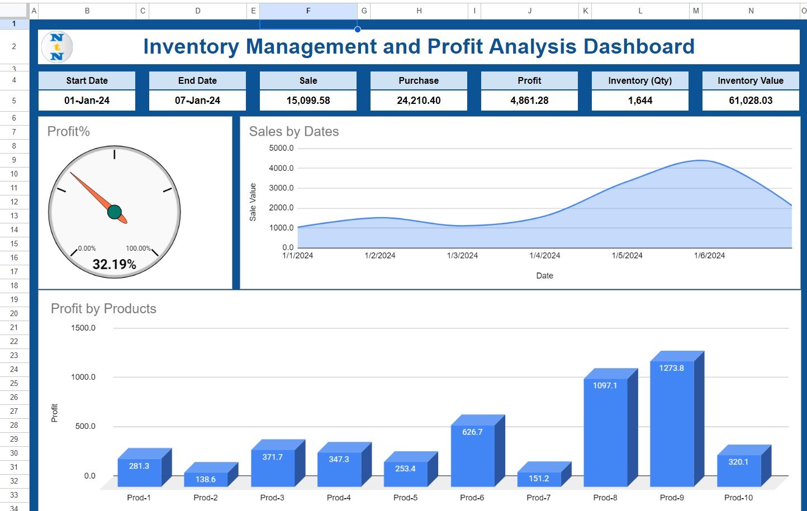Click the Start Date value 01-Jan-24
This screenshot has height=511, width=807.
click(x=87, y=101)
